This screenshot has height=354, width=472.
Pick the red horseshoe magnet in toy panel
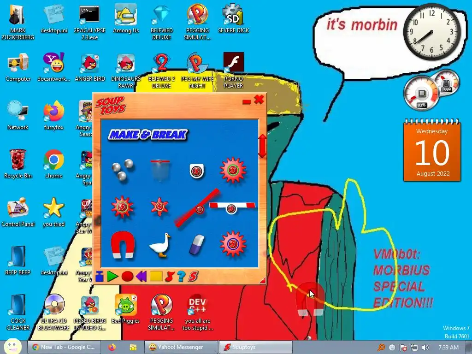[123, 245]
